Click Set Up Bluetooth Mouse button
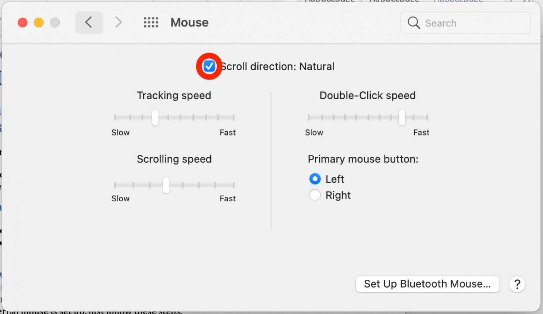The image size is (543, 314). click(x=427, y=284)
